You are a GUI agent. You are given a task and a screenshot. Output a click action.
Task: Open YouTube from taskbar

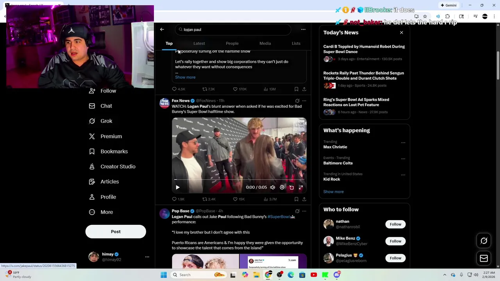[x=314, y=275]
